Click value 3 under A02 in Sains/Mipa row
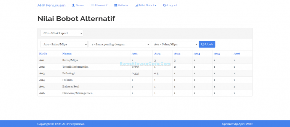 [155, 60]
